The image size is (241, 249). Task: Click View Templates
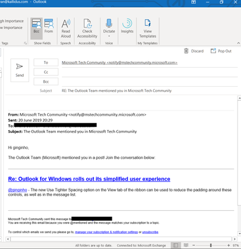point(148,28)
